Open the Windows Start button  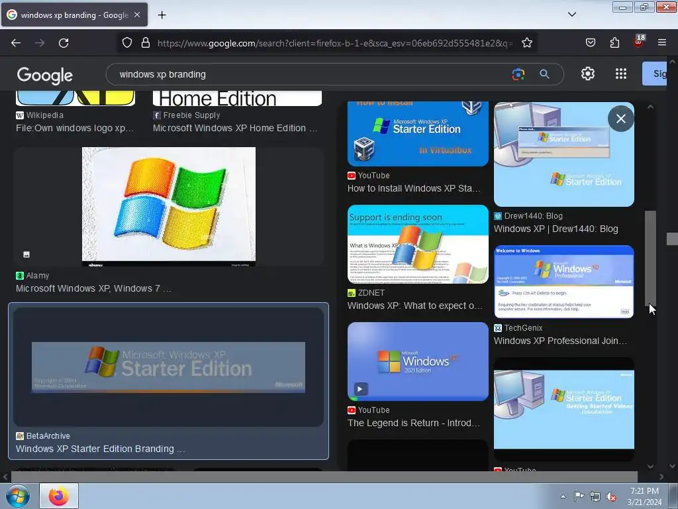[x=18, y=496]
